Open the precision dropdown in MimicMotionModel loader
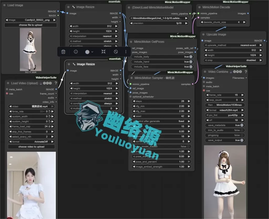The height and width of the screenshot is (219, 269). click(x=159, y=23)
